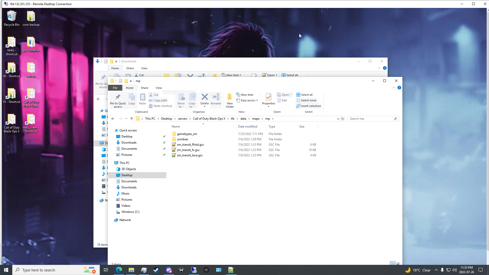
Task: Click Call of Duty Black Ops II breadcrumb
Action: coord(209,119)
